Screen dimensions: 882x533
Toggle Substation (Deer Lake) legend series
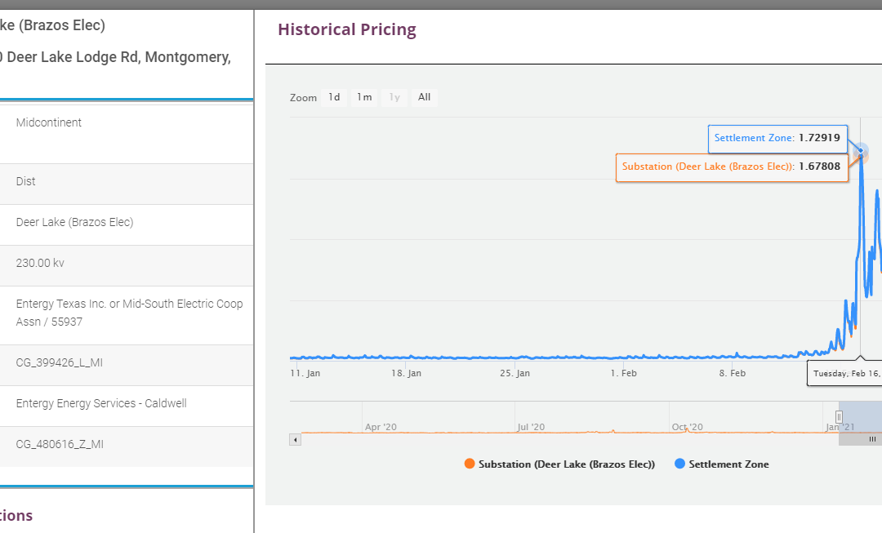(559, 464)
